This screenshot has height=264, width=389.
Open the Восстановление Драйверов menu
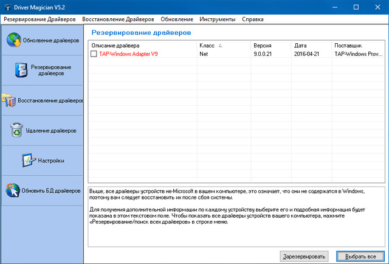(x=117, y=19)
